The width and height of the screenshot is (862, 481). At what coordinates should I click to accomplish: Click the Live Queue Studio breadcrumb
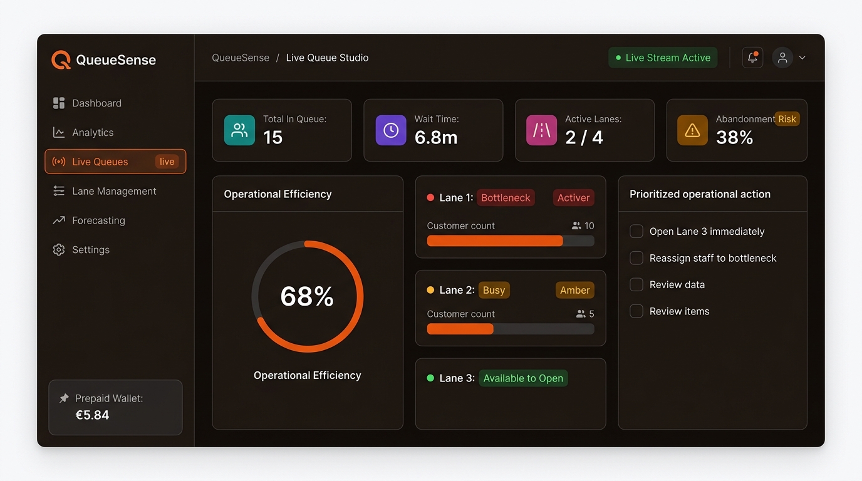(x=327, y=58)
